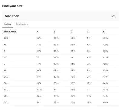The width and height of the screenshot is (121, 110).
Task: Switch to the Centimeters tab
Action: pos(22,24)
